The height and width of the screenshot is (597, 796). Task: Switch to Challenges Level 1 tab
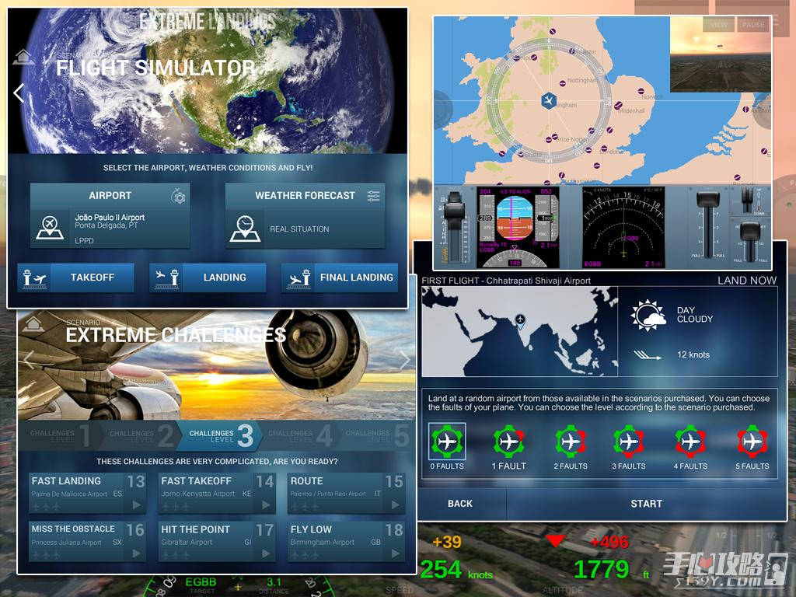pos(58,435)
